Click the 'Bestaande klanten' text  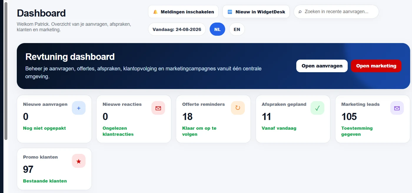45,181
